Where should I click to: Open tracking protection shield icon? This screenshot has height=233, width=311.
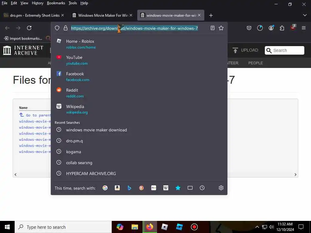point(57,28)
